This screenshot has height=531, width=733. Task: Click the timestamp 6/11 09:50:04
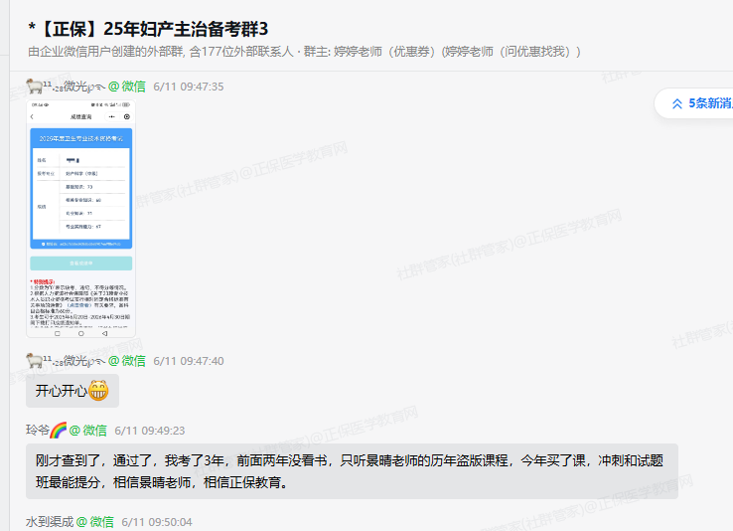(x=157, y=522)
